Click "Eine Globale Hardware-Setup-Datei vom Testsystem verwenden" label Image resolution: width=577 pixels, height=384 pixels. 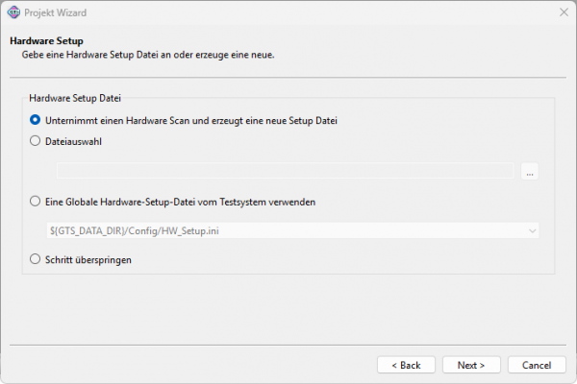180,202
